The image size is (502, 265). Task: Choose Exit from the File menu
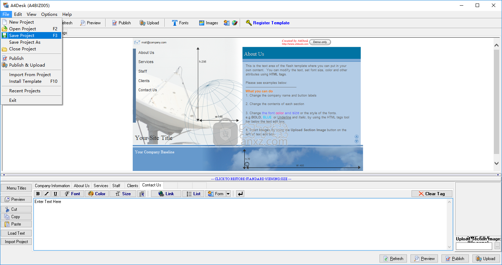(x=31, y=100)
